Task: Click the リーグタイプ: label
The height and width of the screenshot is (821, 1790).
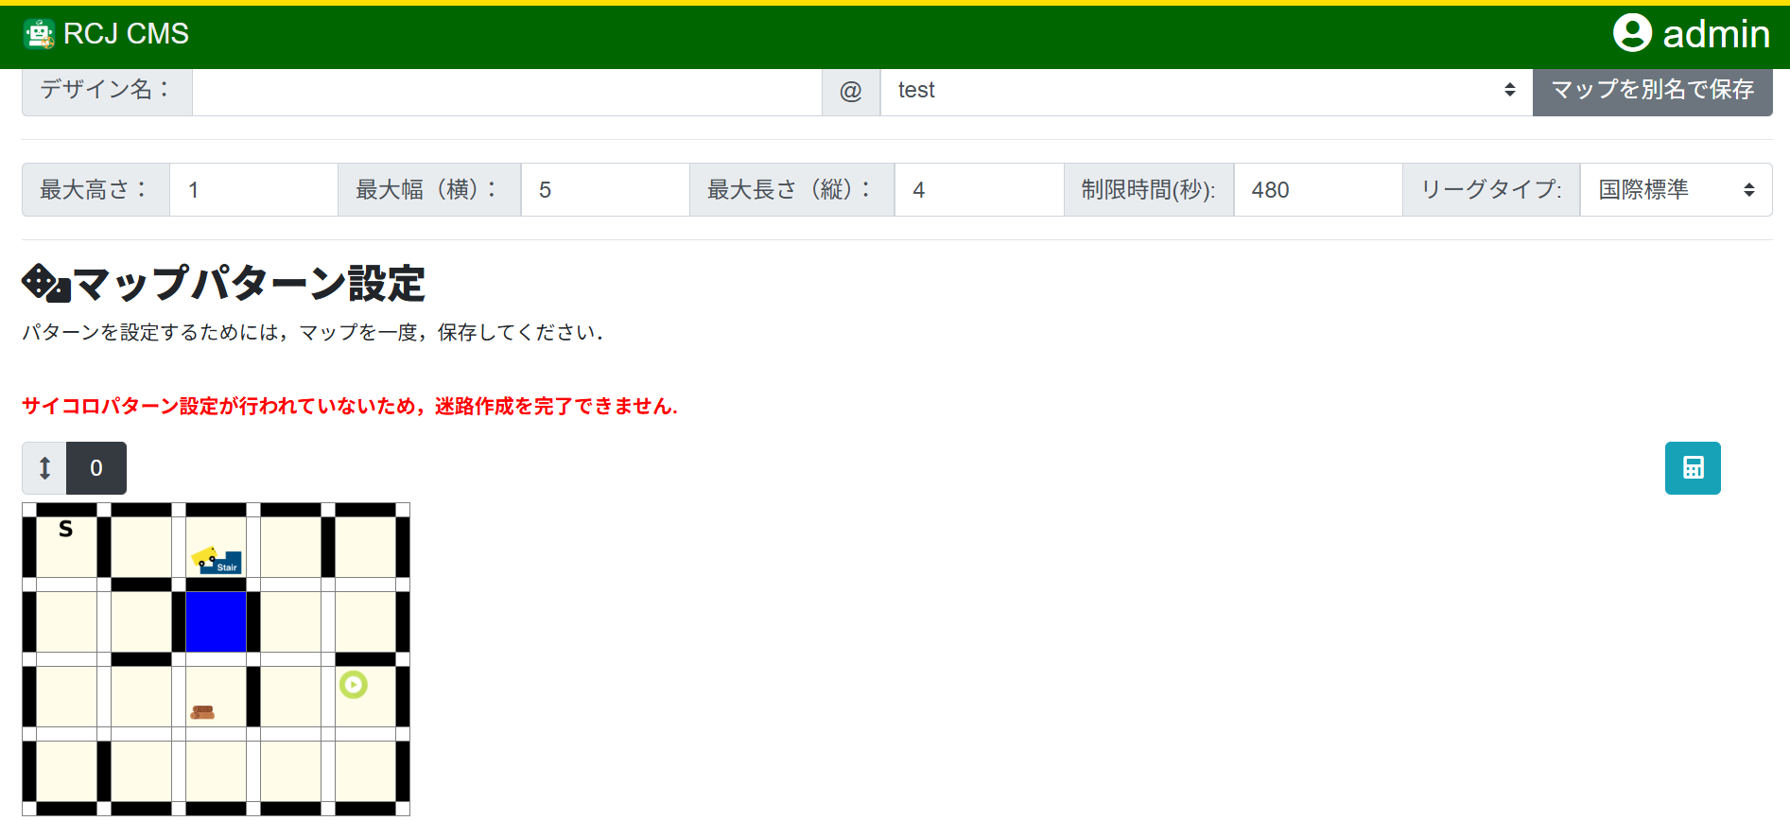Action: (1491, 190)
